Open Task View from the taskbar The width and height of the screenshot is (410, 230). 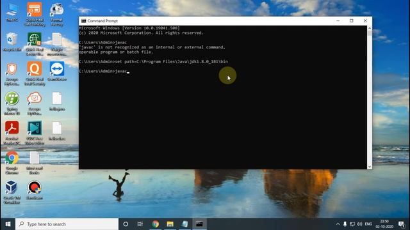click(x=140, y=224)
